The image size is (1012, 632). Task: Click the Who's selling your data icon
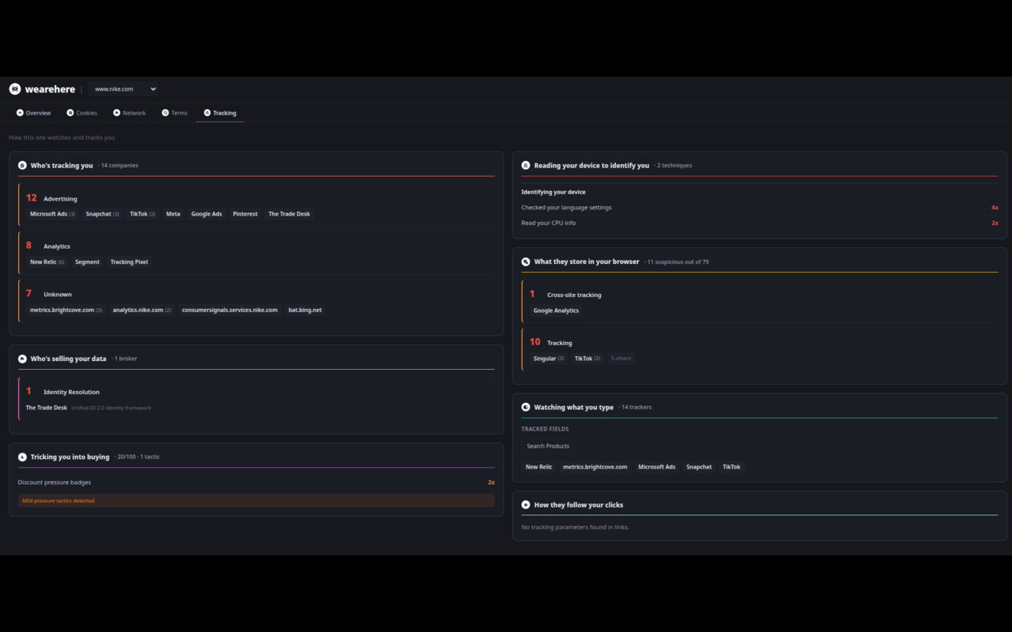pos(22,359)
